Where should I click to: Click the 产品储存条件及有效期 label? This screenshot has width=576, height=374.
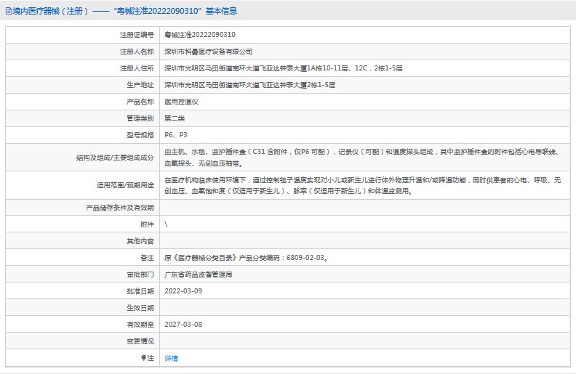tap(120, 208)
